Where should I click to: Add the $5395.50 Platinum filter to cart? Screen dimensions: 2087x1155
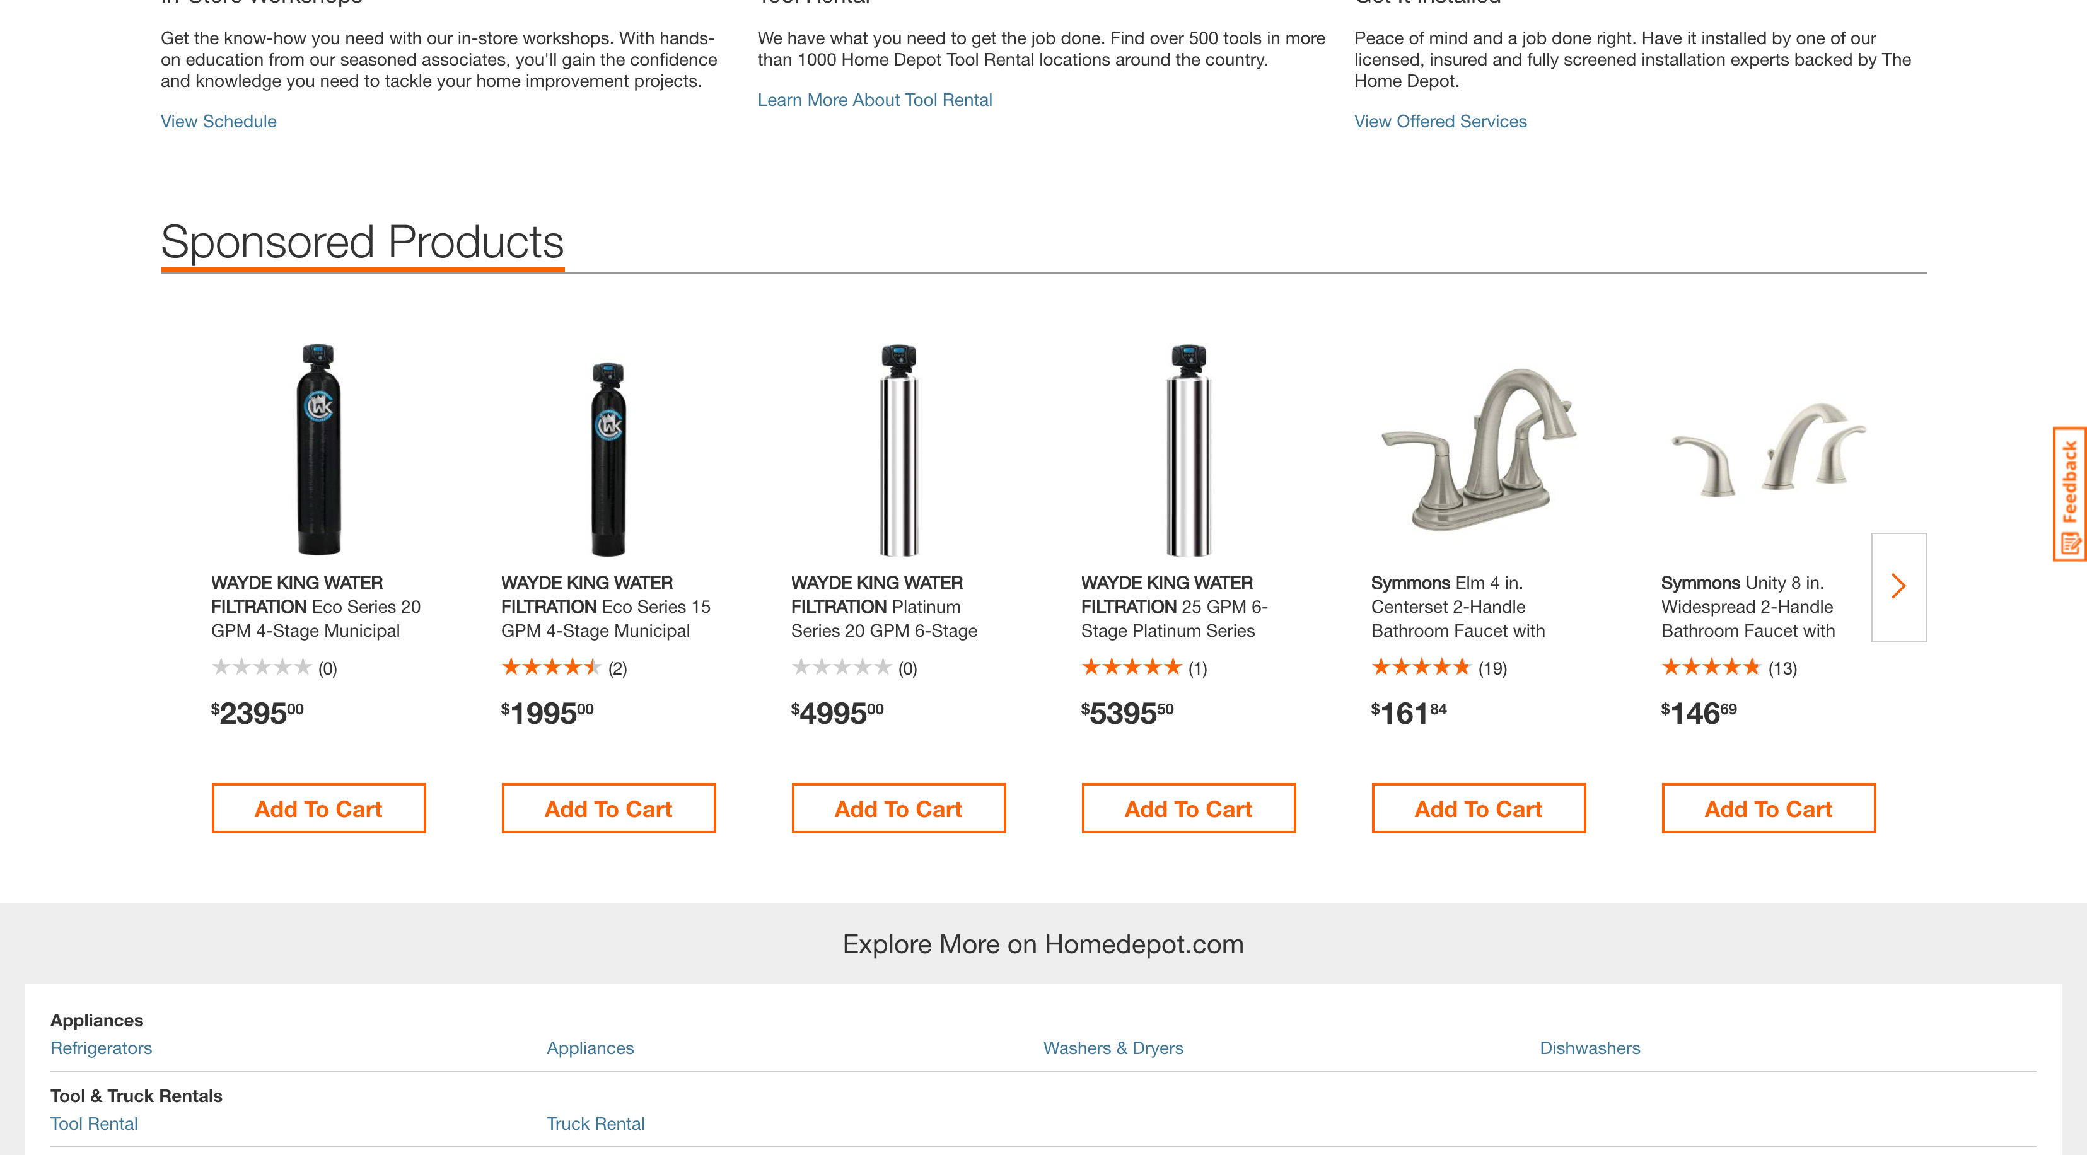coord(1189,808)
